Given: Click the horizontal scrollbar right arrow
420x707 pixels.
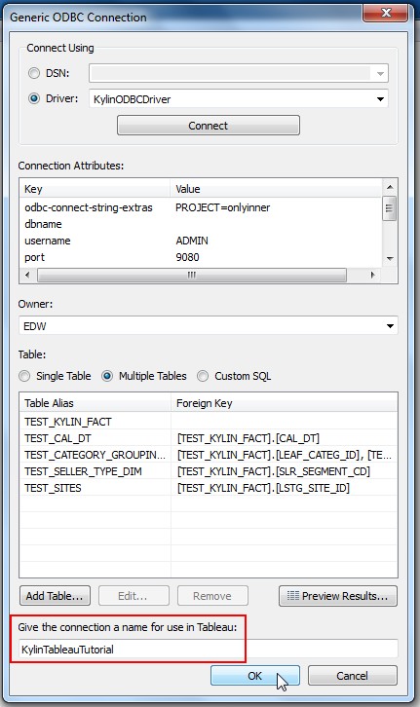Looking at the screenshot, I should (372, 275).
